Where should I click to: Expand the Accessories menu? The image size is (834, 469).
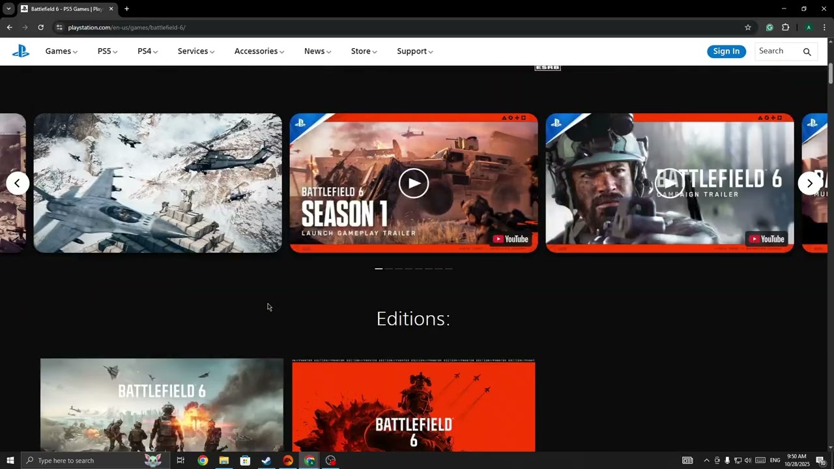(259, 51)
